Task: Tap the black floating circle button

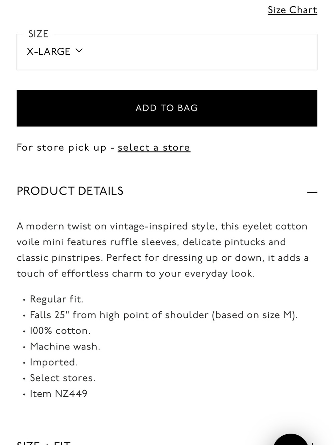Action: [x=291, y=439]
